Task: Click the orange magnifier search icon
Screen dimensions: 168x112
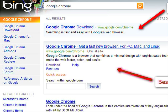Action: click(x=140, y=6)
